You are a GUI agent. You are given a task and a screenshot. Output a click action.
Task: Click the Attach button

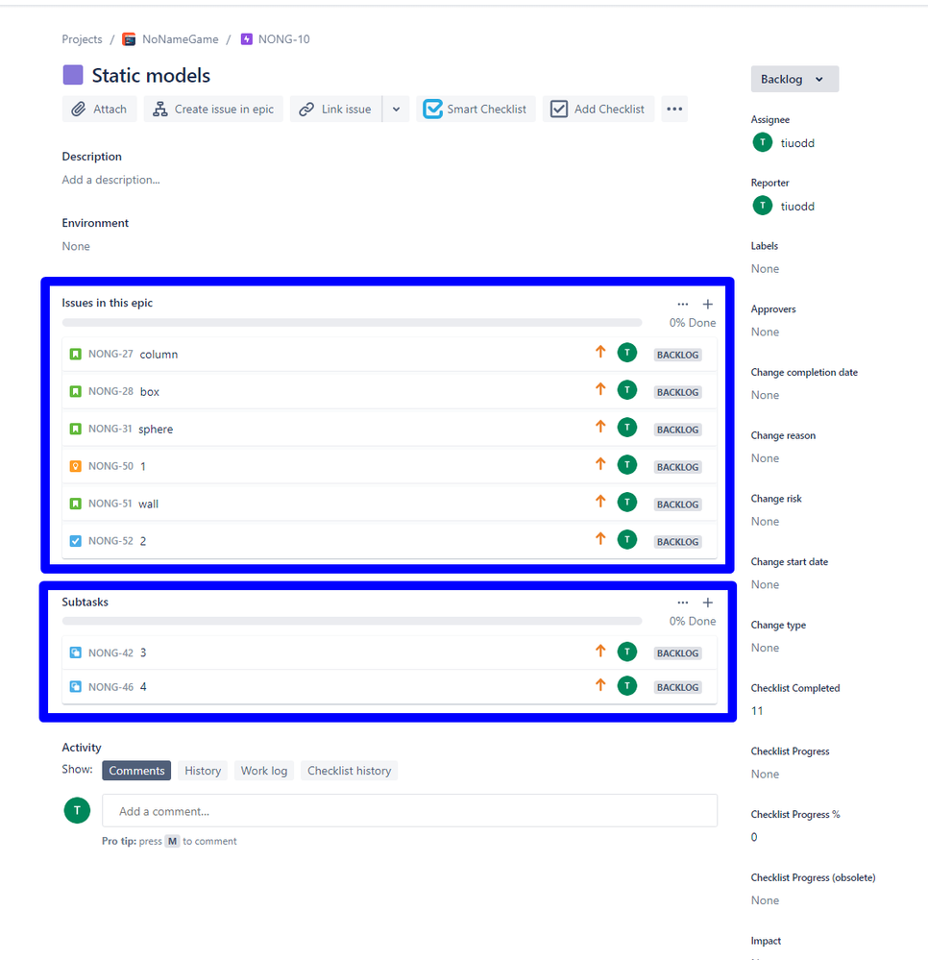coord(100,110)
